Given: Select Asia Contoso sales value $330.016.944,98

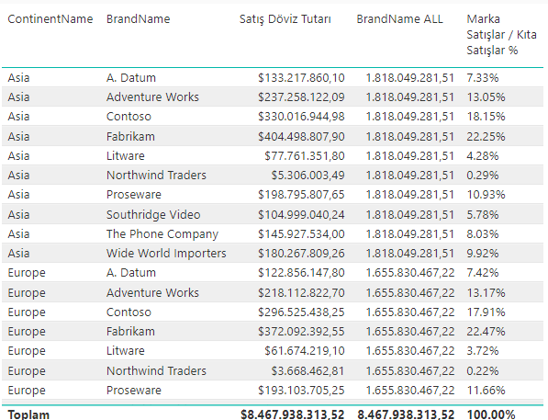Looking at the screenshot, I should pyautogui.click(x=301, y=117).
